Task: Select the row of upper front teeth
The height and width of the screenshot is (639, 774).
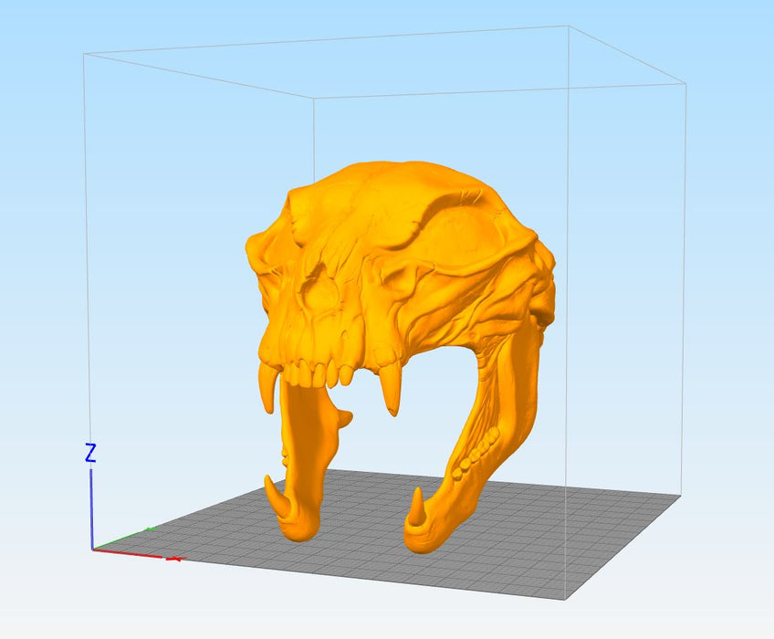Action: [x=318, y=372]
